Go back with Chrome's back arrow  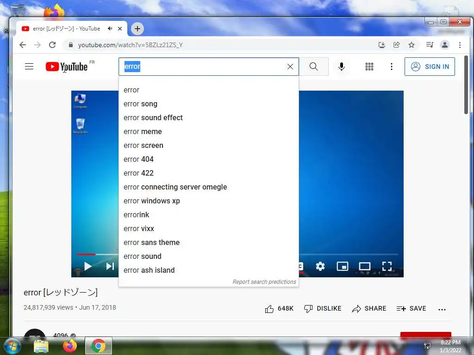(23, 45)
